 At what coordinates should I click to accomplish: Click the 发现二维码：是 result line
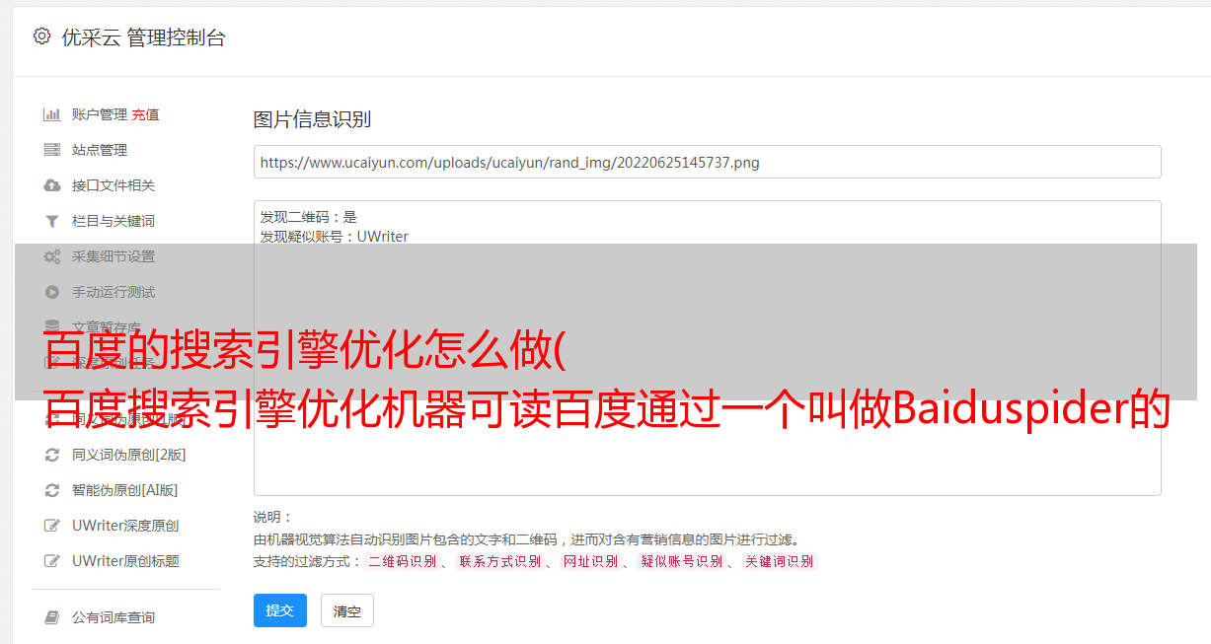click(x=309, y=217)
